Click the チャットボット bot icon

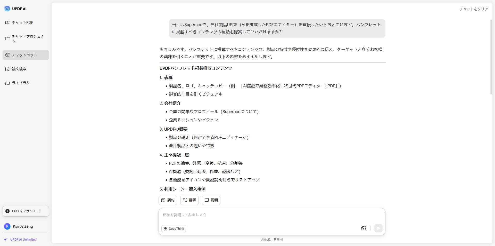pyautogui.click(x=7, y=55)
